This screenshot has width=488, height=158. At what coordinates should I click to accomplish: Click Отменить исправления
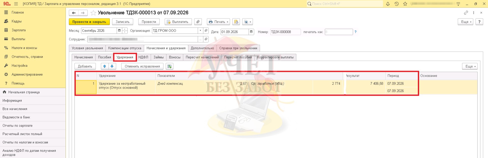pyautogui.click(x=142, y=66)
